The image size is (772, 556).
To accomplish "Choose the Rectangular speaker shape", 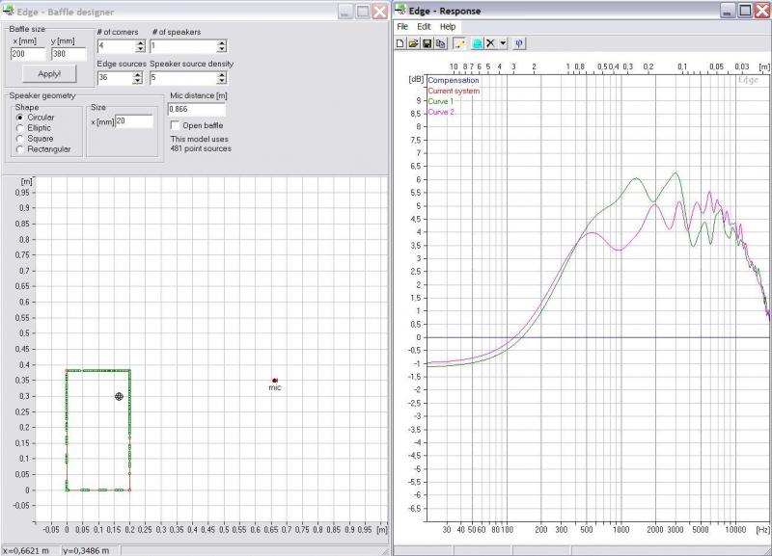I will coord(20,148).
